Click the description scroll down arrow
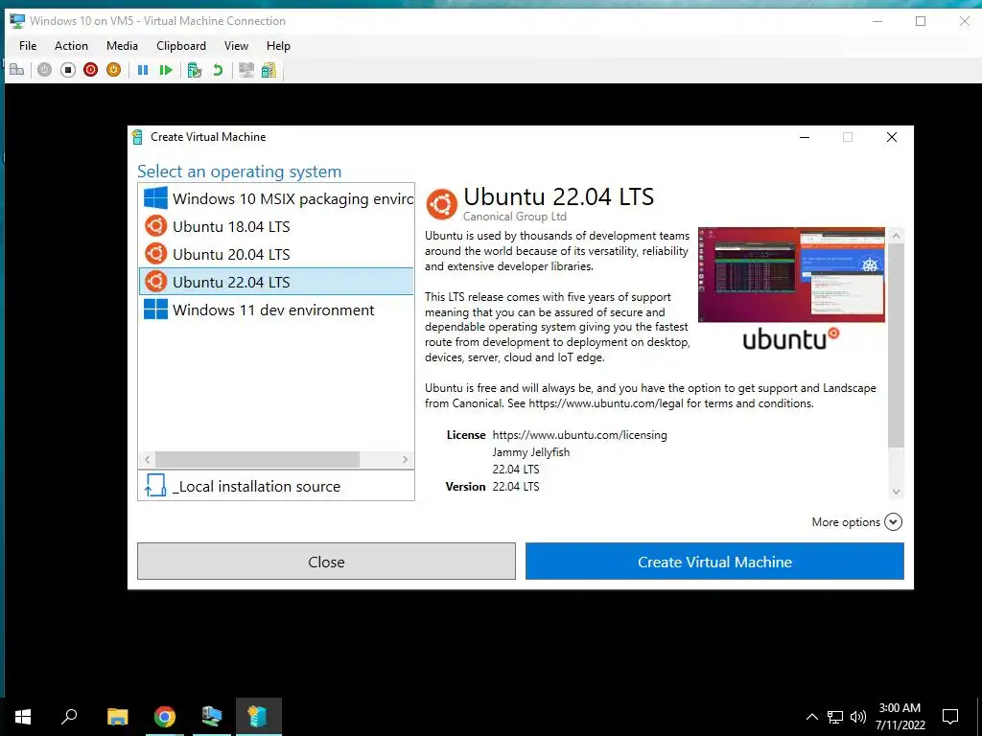Viewport: 982px width, 736px height. (896, 492)
